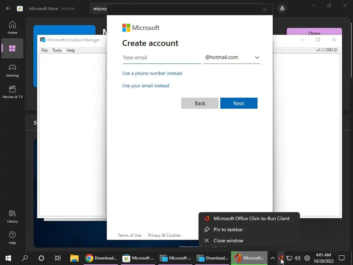The height and width of the screenshot is (265, 353).
Task: Click the Next button
Action: click(x=239, y=103)
